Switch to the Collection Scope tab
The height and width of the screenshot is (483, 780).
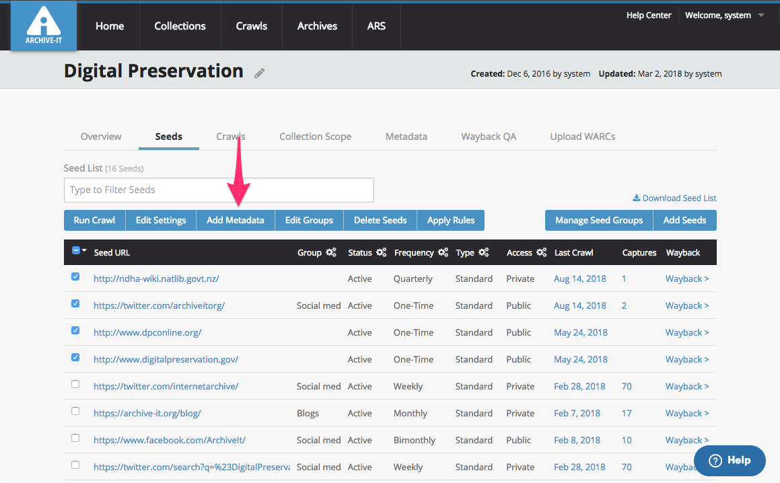(x=315, y=137)
